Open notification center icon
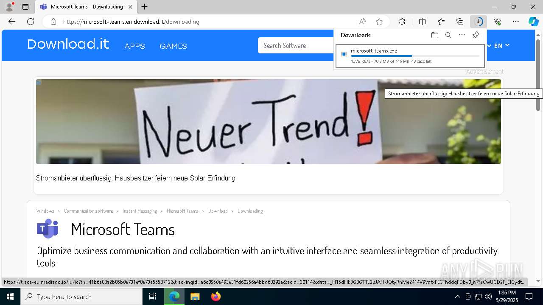Screen dimensions: 543x305 click(x=529, y=297)
